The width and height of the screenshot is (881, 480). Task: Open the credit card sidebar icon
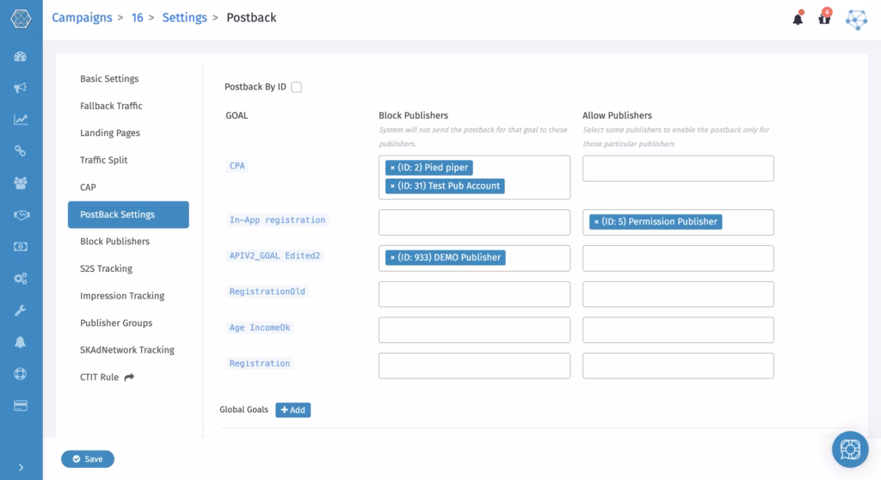(21, 405)
